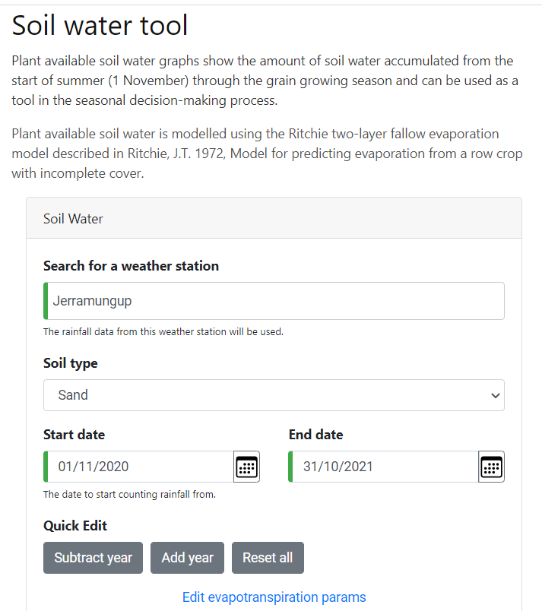Hit the Reset all button
The width and height of the screenshot is (542, 611).
coord(268,558)
